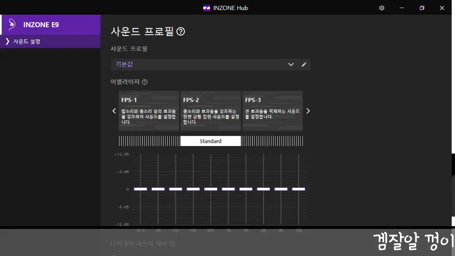The image size is (455, 256).
Task: Click the INZONE E9 earbud device icon
Action: [11, 25]
